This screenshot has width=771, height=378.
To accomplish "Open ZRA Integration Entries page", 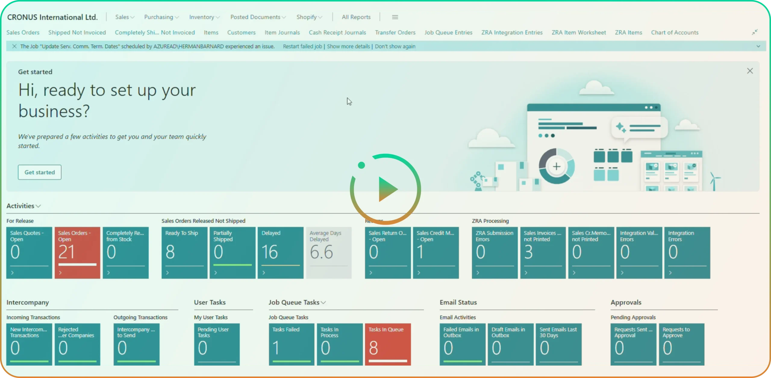I will [512, 33].
